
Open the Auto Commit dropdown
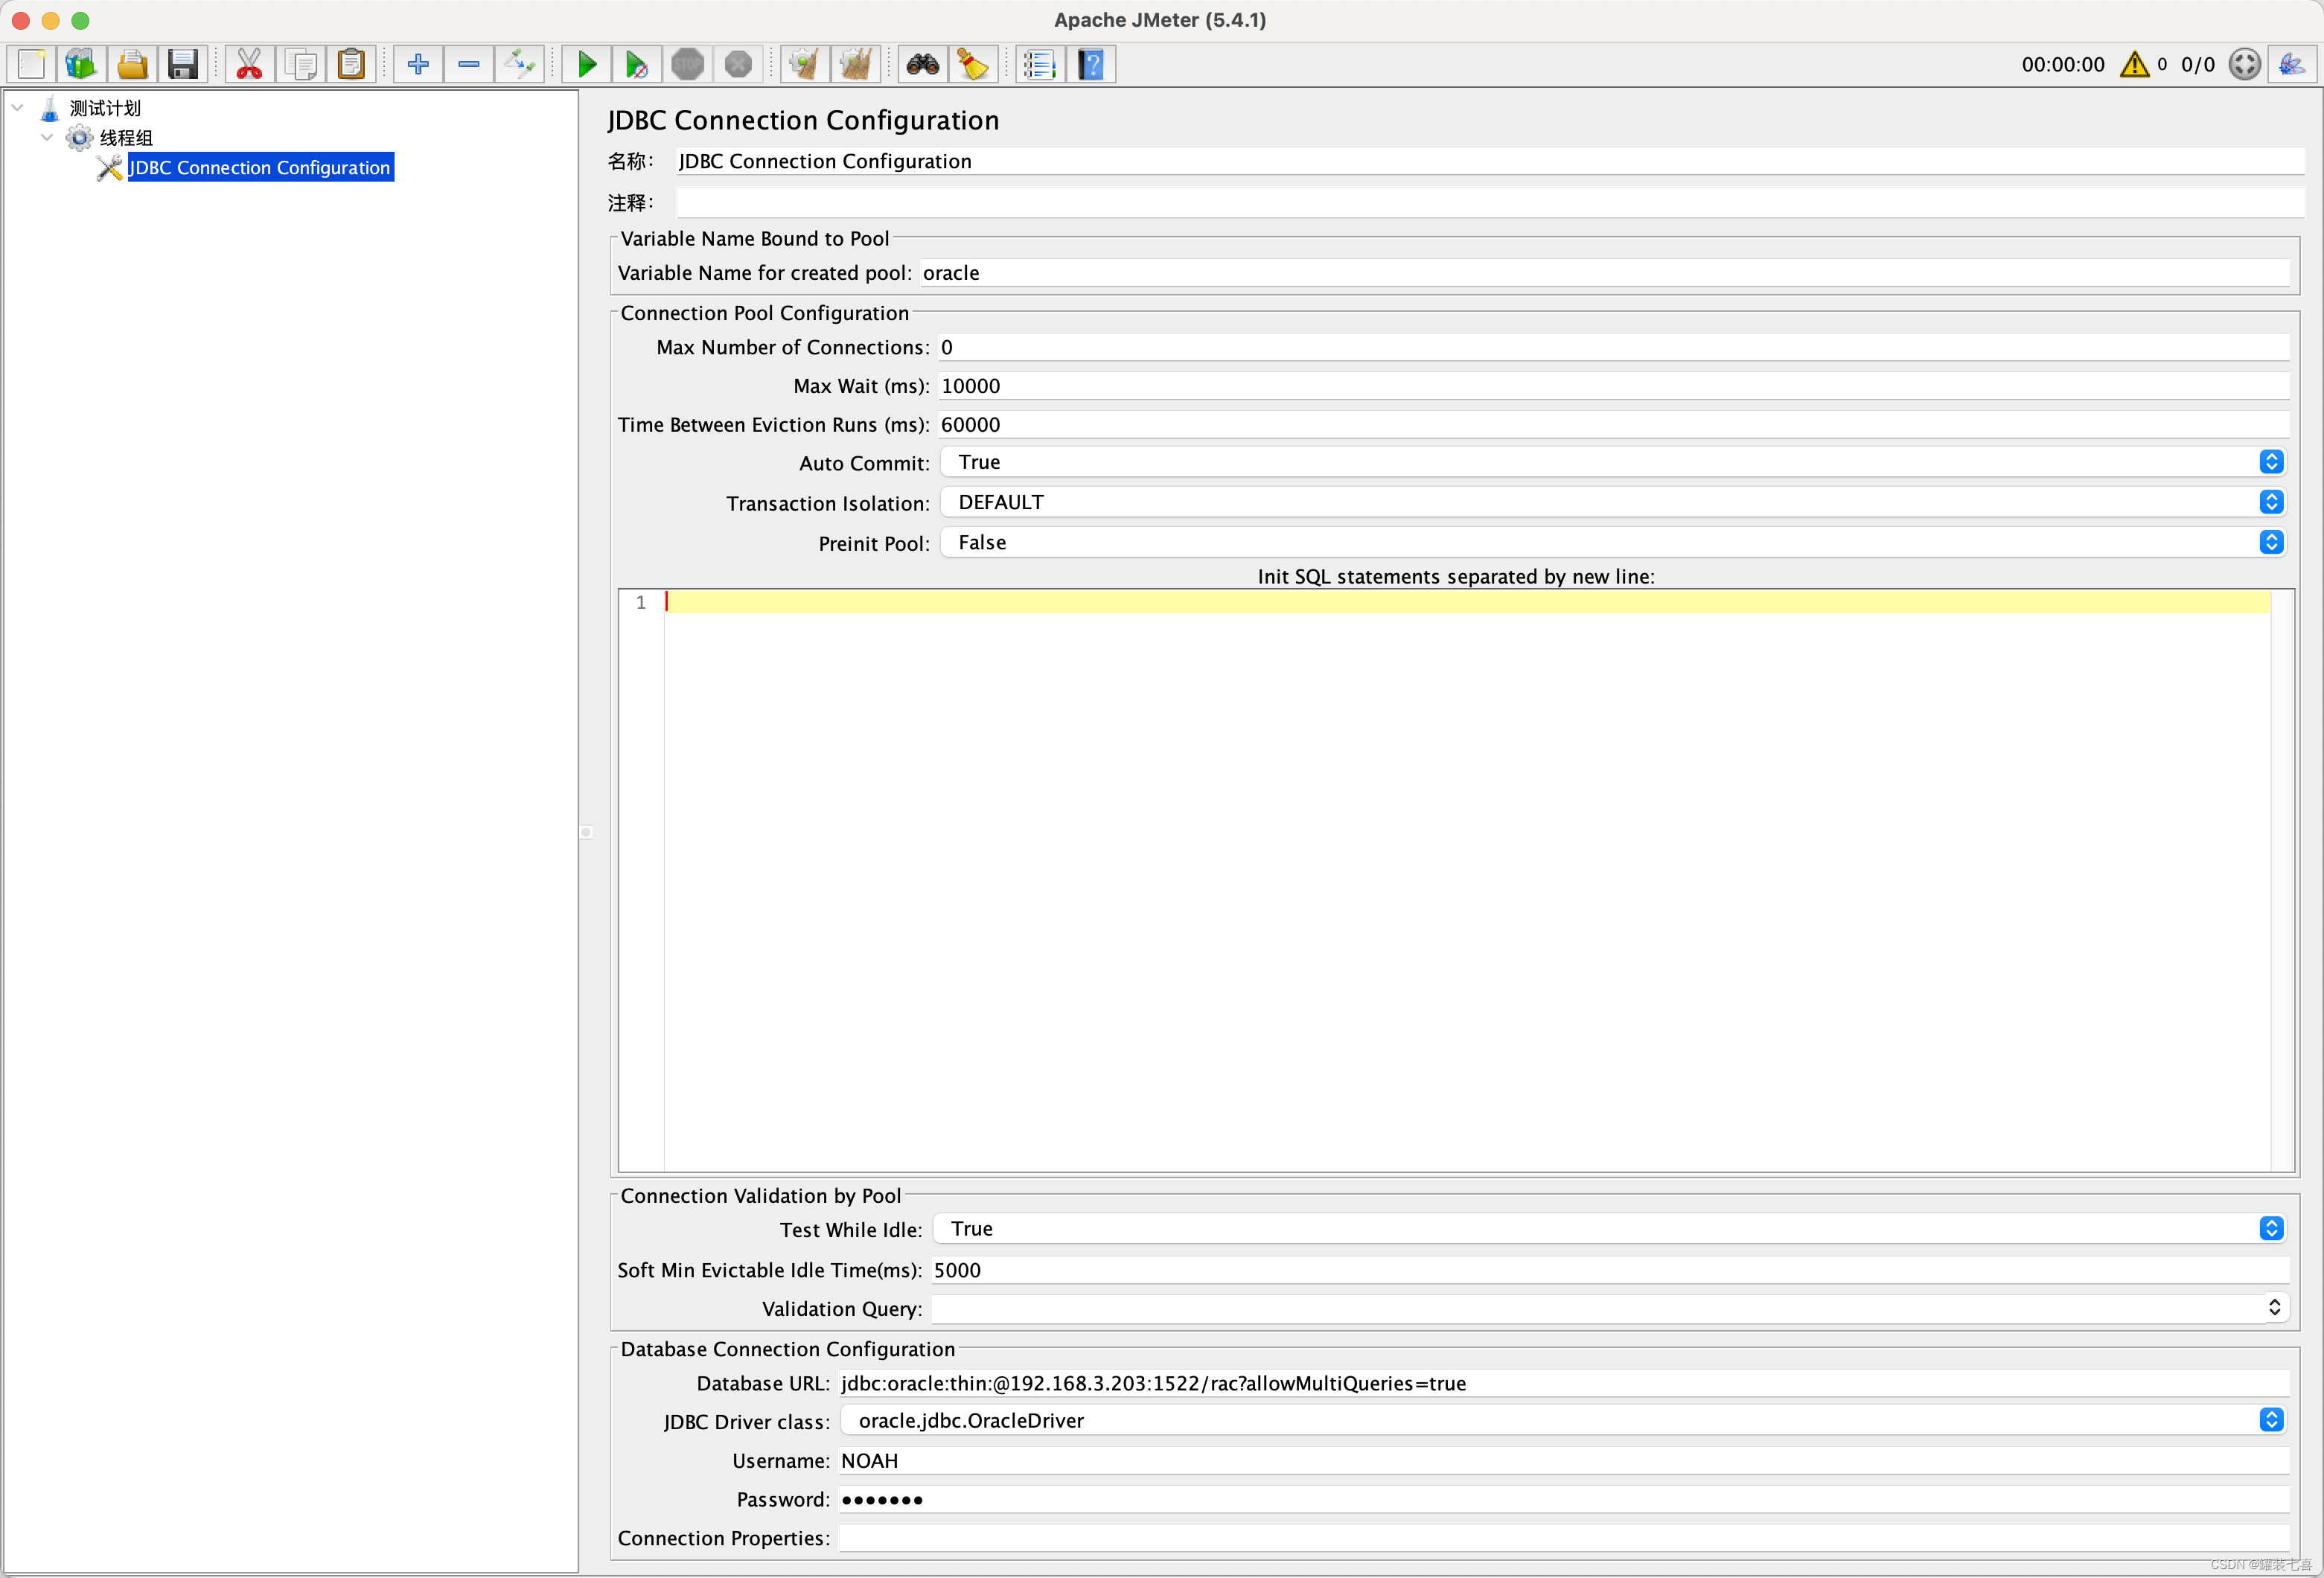point(1613,462)
